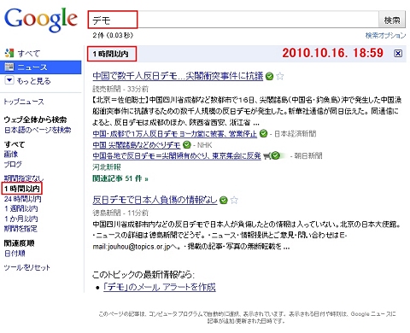This screenshot has height=333, width=410.
Task: Select the ニュース tab in sidebar
Action: [x=40, y=67]
